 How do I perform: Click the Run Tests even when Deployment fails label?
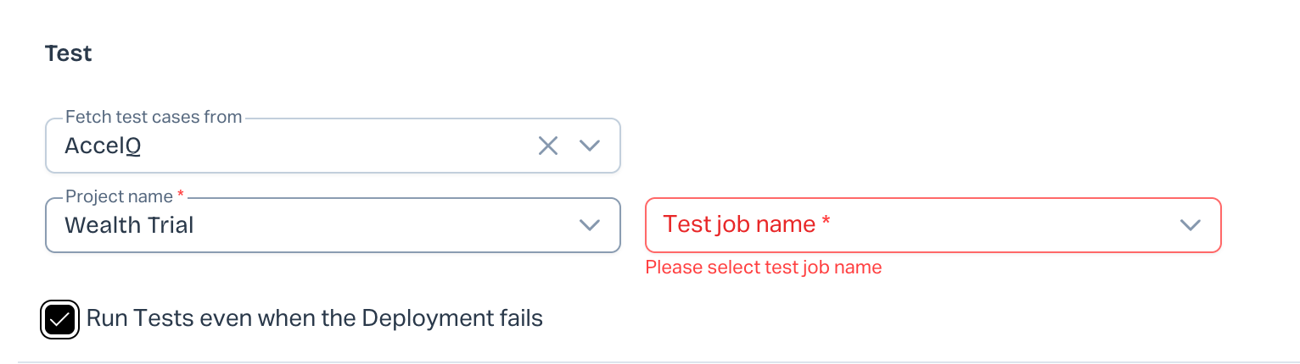click(x=314, y=319)
